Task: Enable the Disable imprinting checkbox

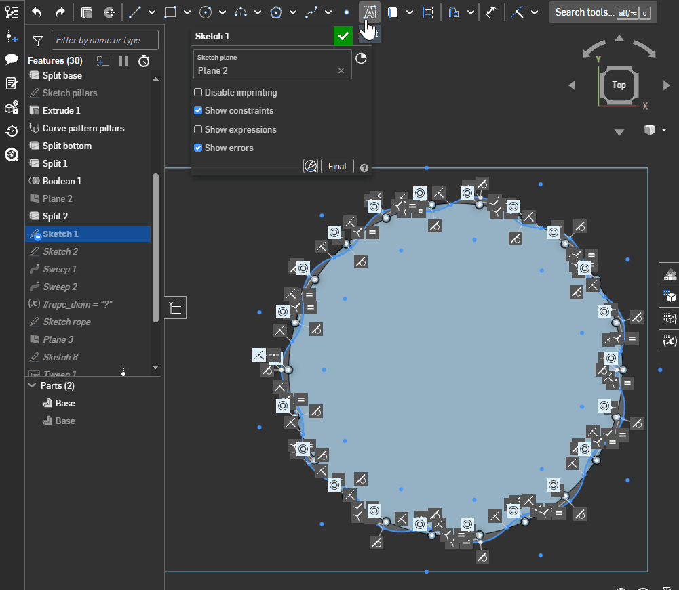Action: click(x=198, y=92)
